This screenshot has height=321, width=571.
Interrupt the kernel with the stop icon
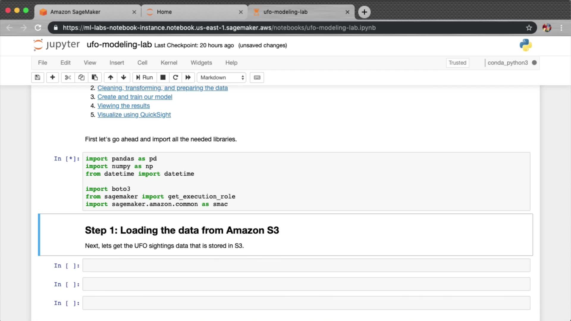point(163,78)
